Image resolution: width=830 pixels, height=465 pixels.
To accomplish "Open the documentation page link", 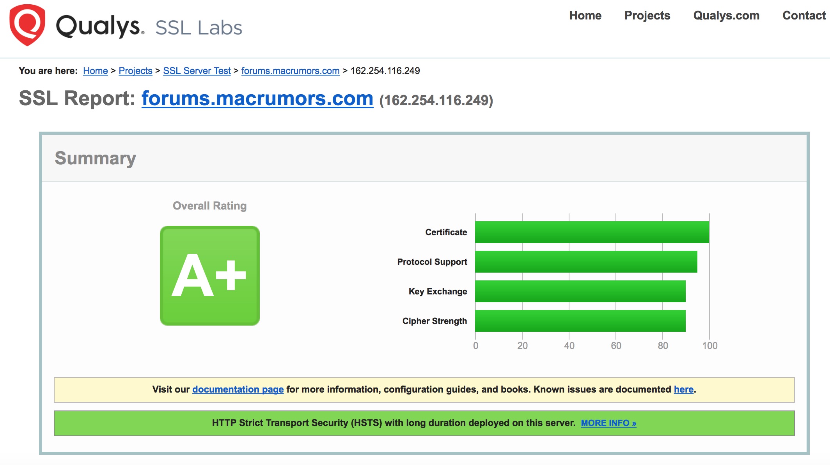I will click(x=238, y=389).
